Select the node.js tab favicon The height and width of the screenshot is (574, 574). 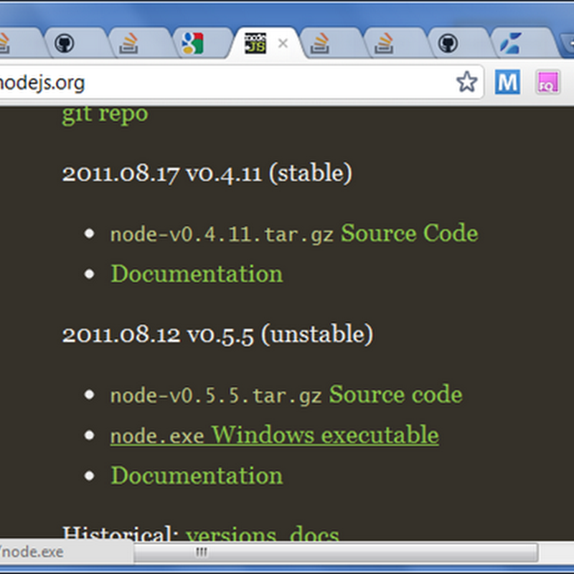pos(255,43)
